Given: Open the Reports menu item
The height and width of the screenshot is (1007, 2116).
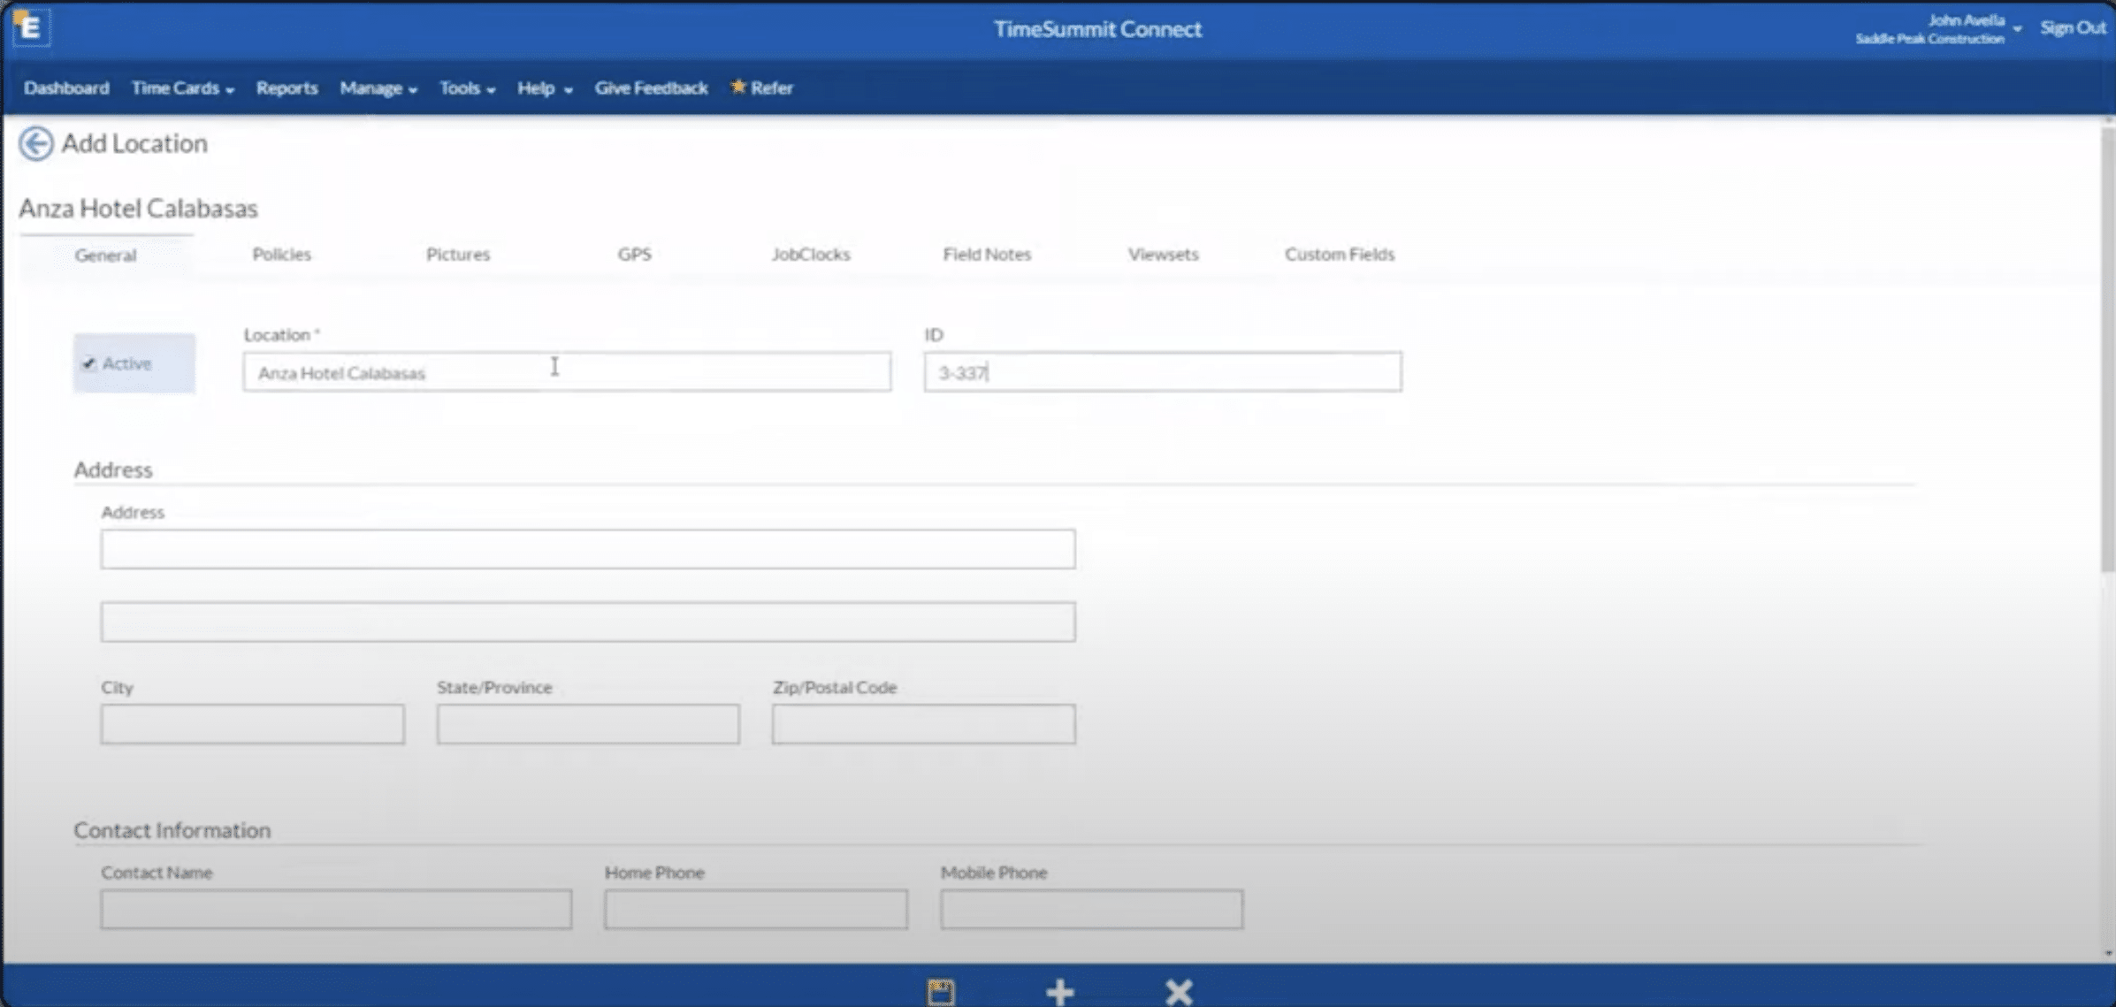Looking at the screenshot, I should pyautogui.click(x=286, y=88).
